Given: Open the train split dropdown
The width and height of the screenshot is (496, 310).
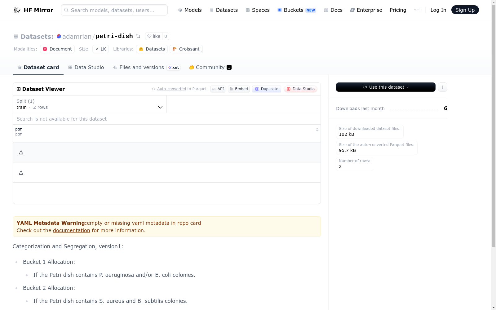Looking at the screenshot, I should pyautogui.click(x=90, y=104).
